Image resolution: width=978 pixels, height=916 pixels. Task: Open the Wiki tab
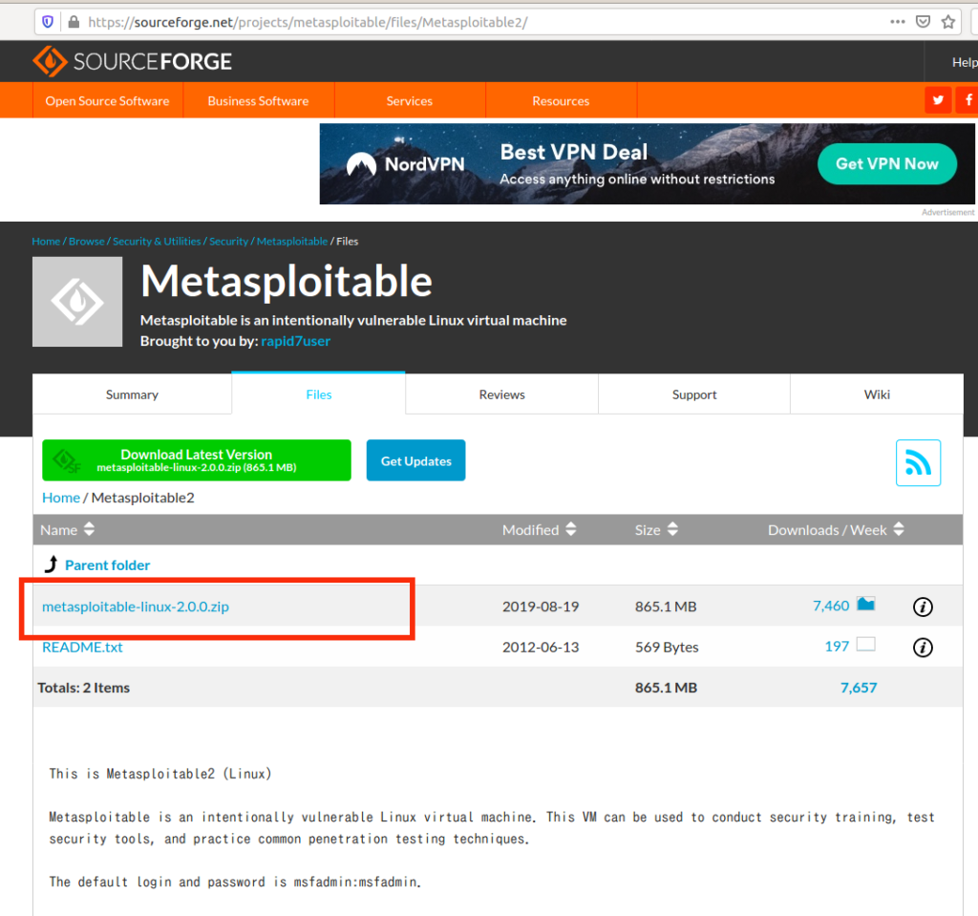point(877,394)
